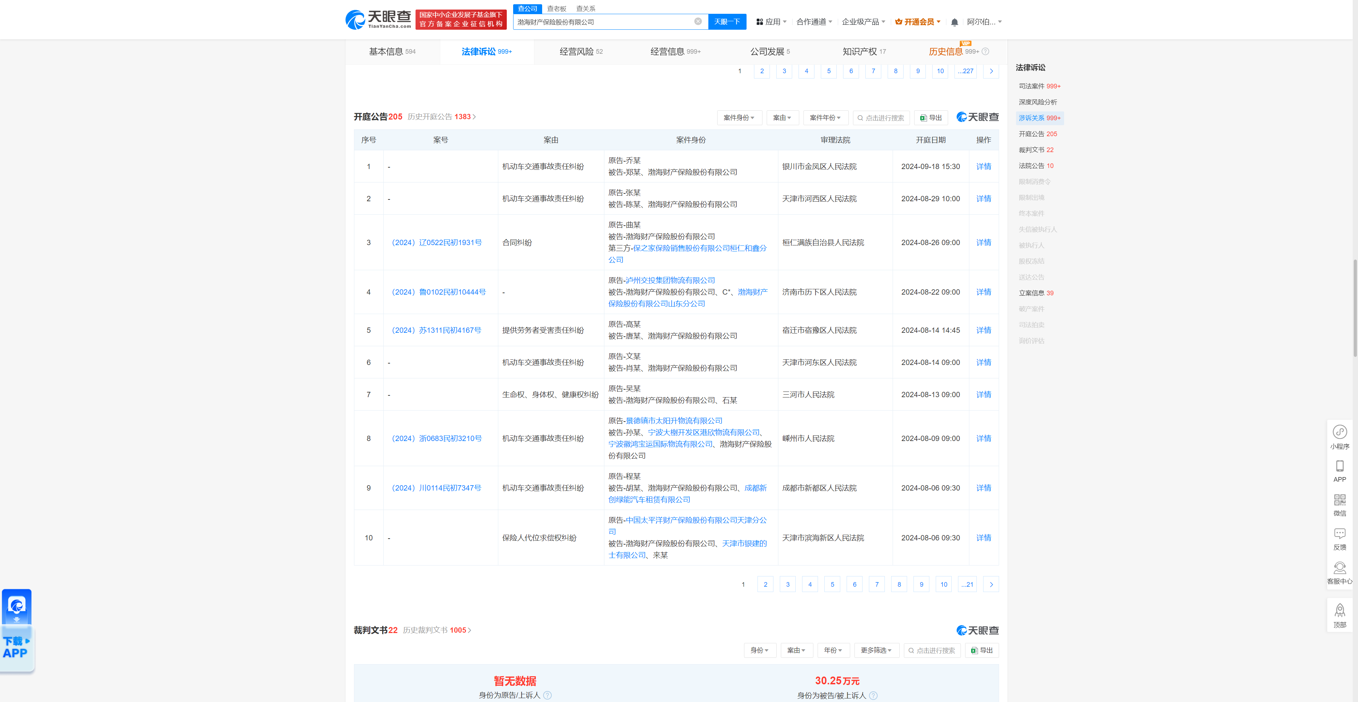
Task: Export 开庭公告 list with 导出
Action: point(931,117)
